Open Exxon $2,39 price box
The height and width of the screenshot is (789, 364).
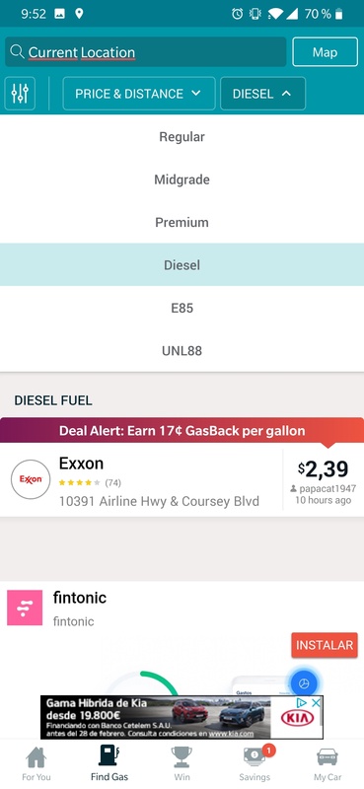point(324,479)
